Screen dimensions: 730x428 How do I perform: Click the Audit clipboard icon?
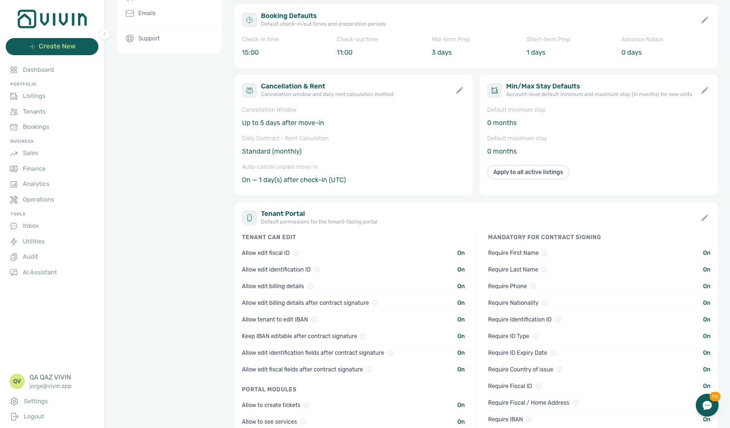coord(14,257)
